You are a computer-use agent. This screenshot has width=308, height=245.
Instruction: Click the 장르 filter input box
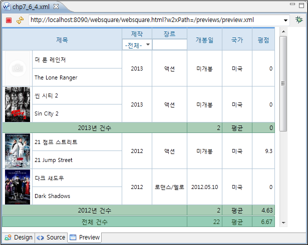pos(169,45)
